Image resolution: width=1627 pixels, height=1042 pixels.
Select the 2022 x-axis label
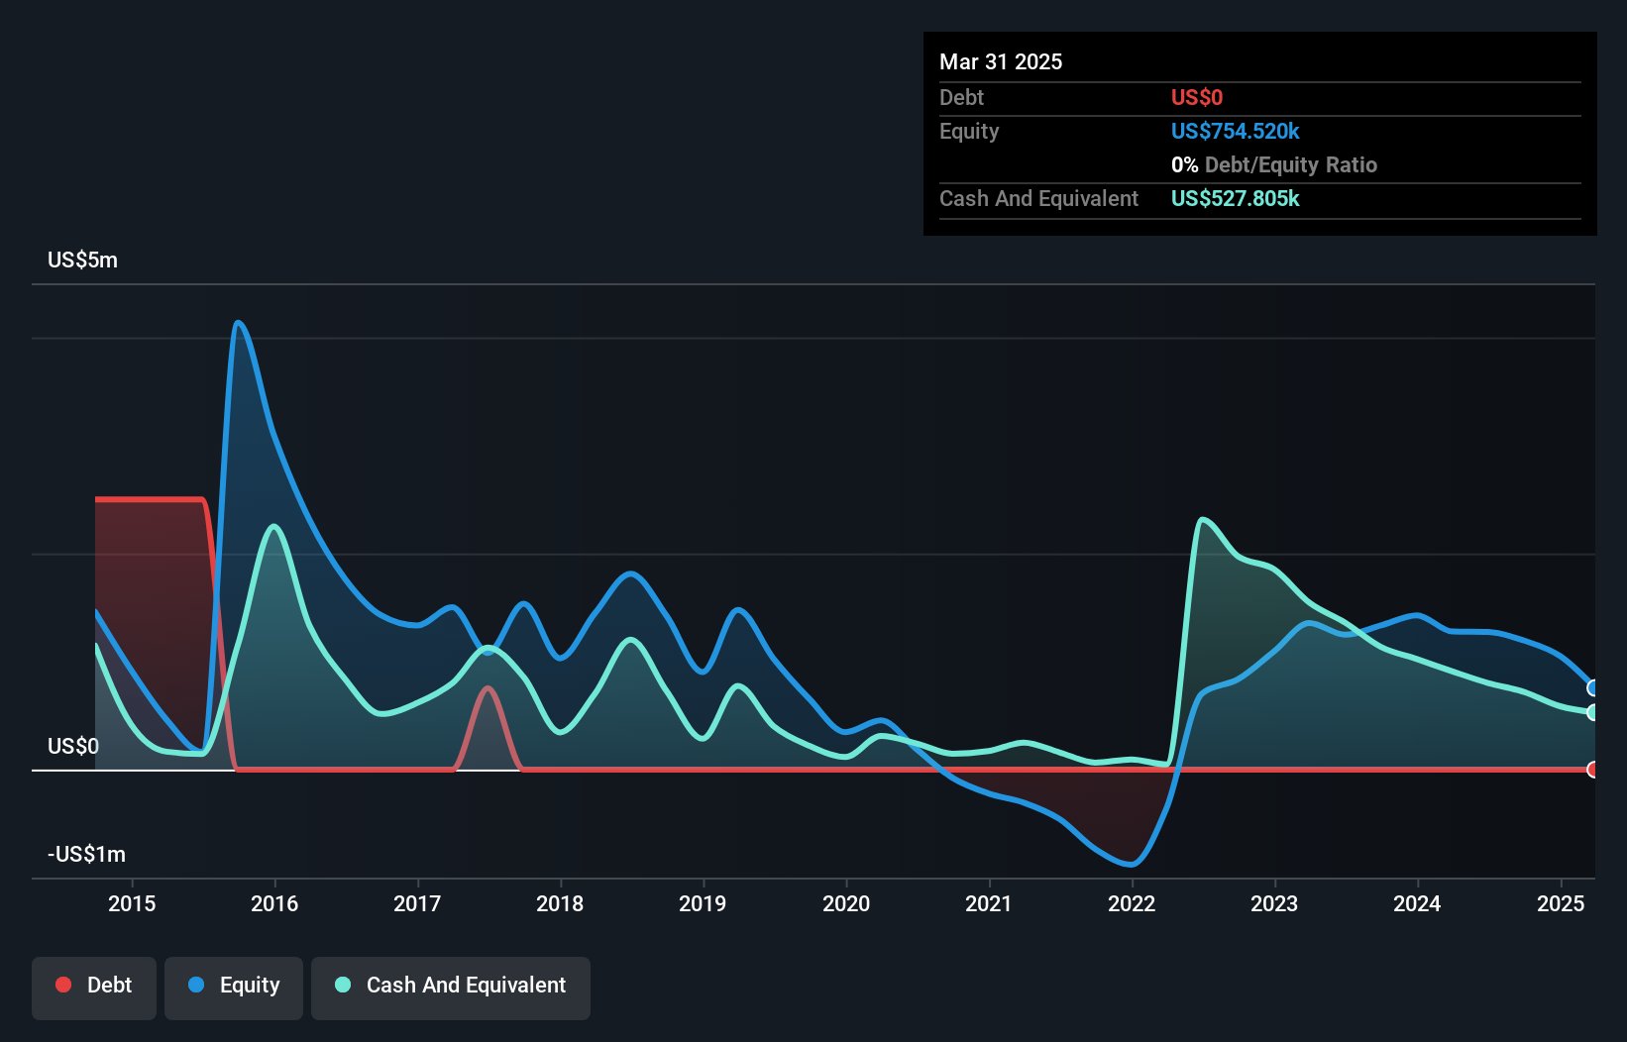coord(1132,903)
